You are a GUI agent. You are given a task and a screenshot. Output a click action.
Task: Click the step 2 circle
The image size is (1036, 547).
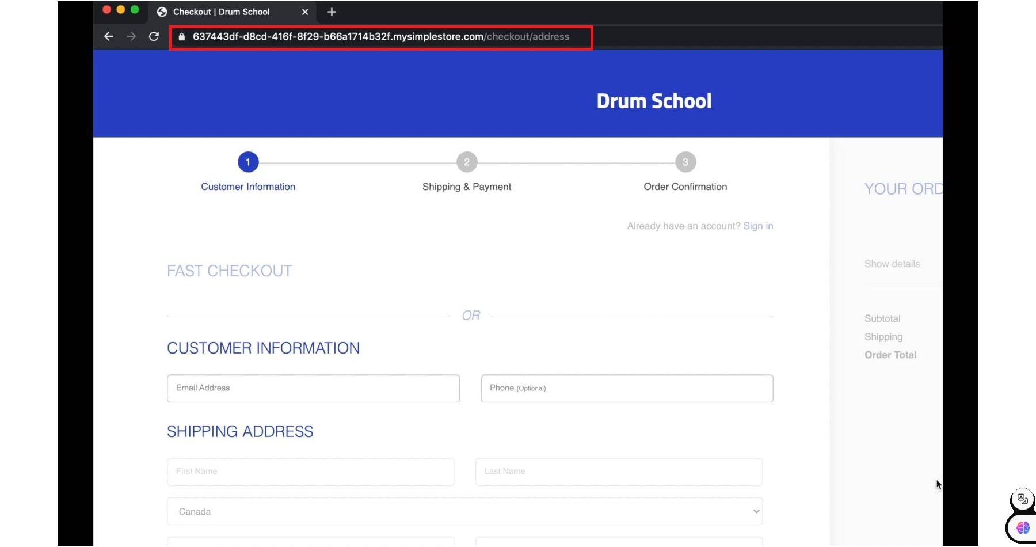pos(467,162)
